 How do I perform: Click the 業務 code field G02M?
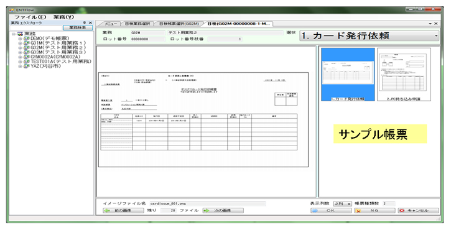pyautogui.click(x=148, y=33)
